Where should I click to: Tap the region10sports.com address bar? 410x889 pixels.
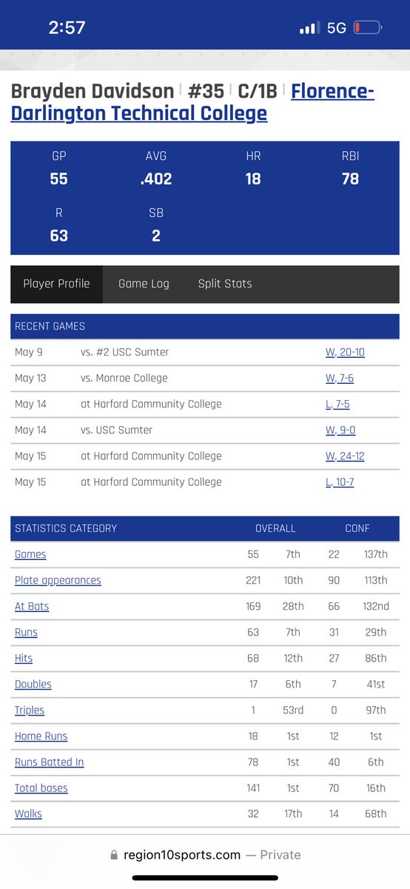[205, 855]
